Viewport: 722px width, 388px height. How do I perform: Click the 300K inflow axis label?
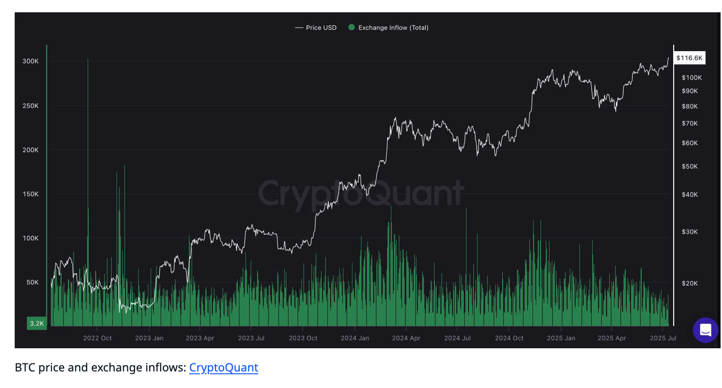(x=31, y=61)
